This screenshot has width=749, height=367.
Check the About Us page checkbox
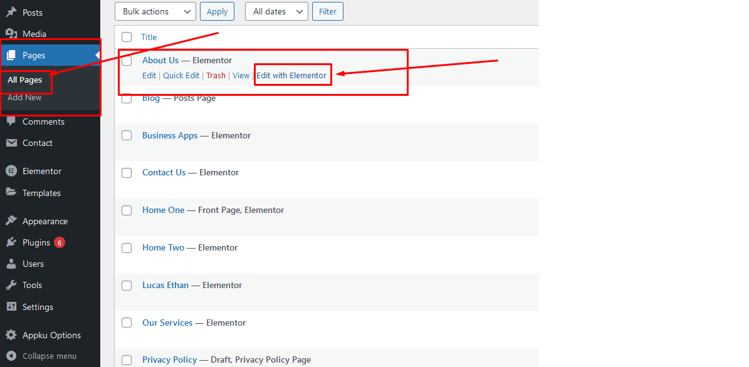[127, 61]
